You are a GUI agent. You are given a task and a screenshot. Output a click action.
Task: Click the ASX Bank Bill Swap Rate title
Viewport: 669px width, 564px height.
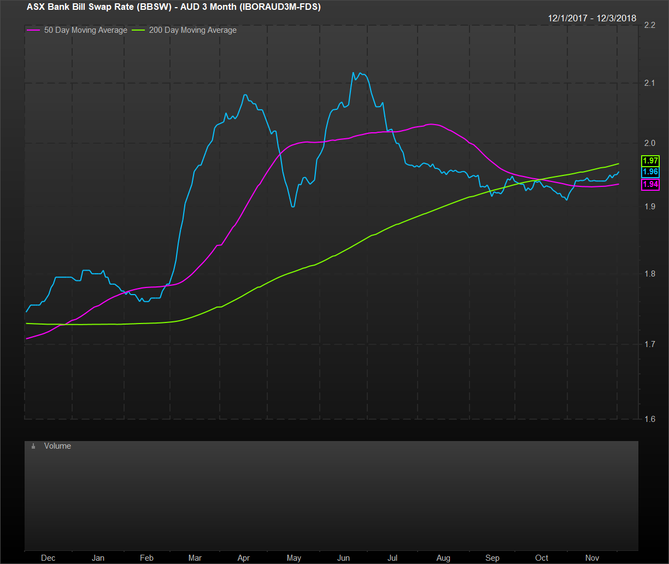click(173, 7)
